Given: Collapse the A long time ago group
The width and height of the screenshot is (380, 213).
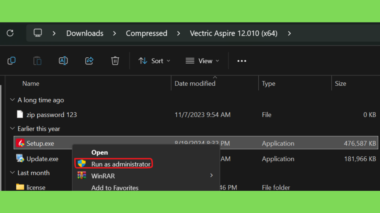Looking at the screenshot, I should [x=12, y=100].
